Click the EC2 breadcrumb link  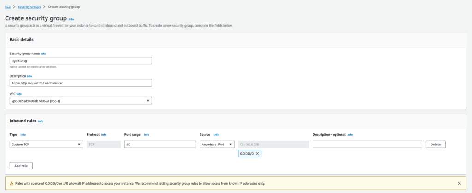(7, 8)
